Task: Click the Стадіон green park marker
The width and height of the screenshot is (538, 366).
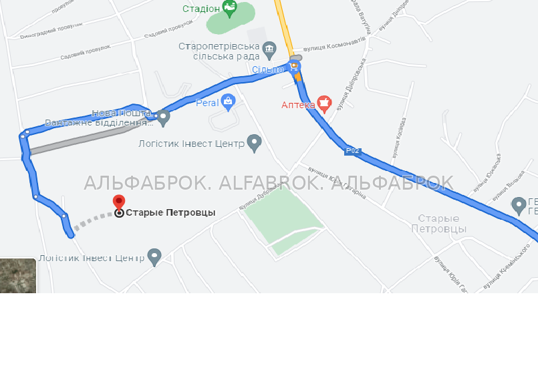Action: click(x=229, y=8)
